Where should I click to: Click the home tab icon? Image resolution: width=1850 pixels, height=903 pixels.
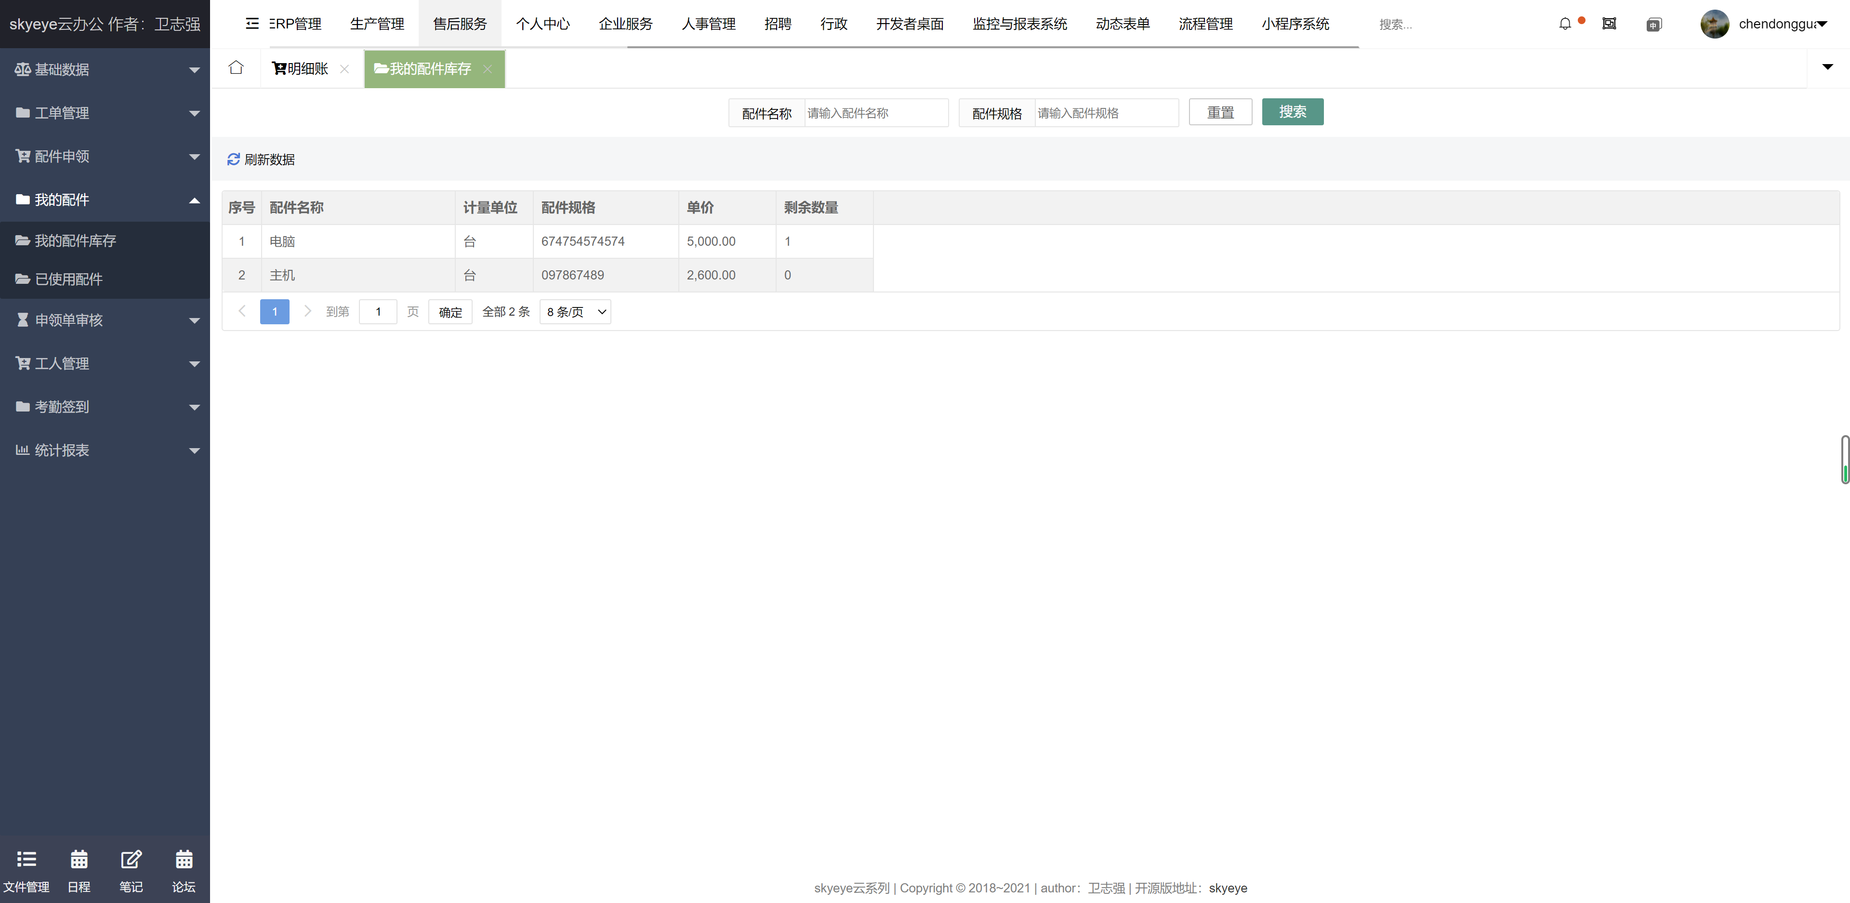236,67
